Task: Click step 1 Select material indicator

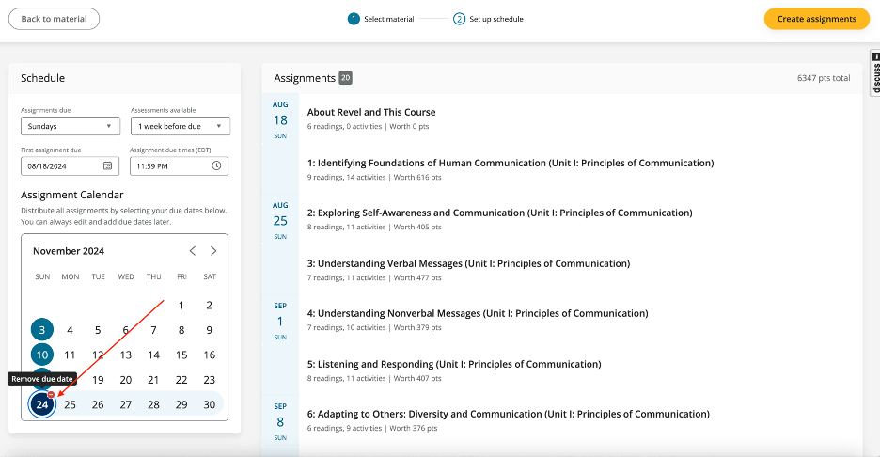Action: 354,19
